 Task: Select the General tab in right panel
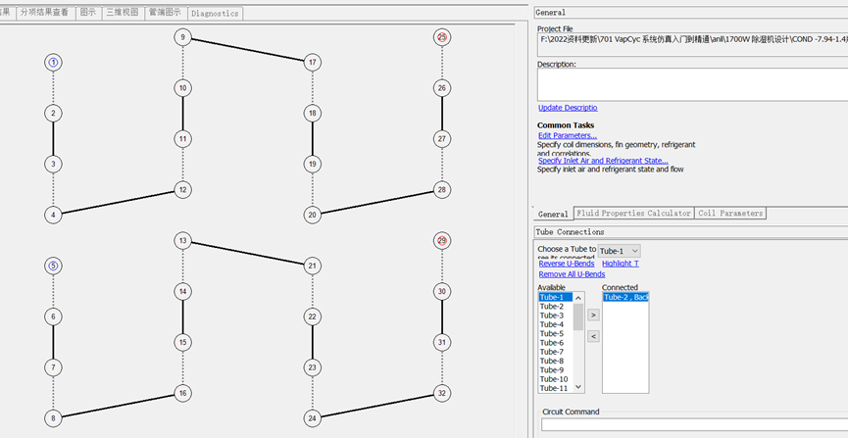(x=553, y=215)
